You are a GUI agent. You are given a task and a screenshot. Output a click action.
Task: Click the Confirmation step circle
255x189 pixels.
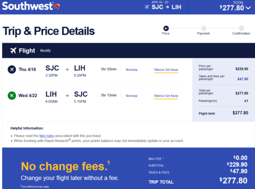(242, 28)
